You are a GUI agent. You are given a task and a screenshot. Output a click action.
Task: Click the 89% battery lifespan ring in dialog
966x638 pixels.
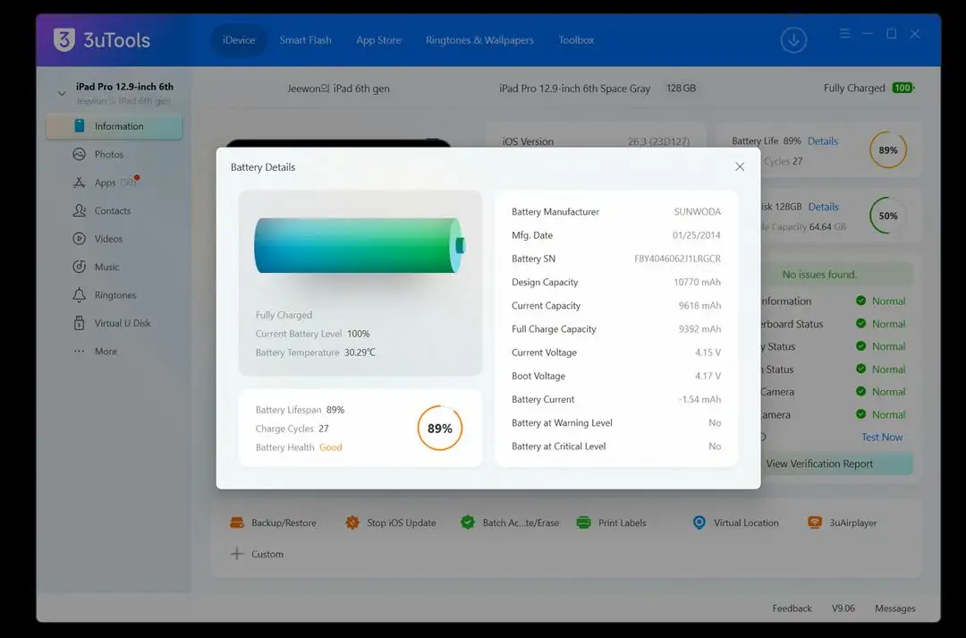point(440,428)
